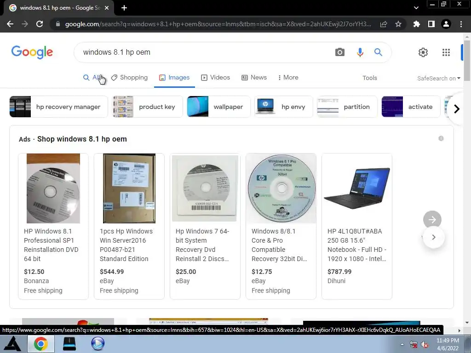
Task: Open Chrome from the taskbar
Action: tap(41, 344)
